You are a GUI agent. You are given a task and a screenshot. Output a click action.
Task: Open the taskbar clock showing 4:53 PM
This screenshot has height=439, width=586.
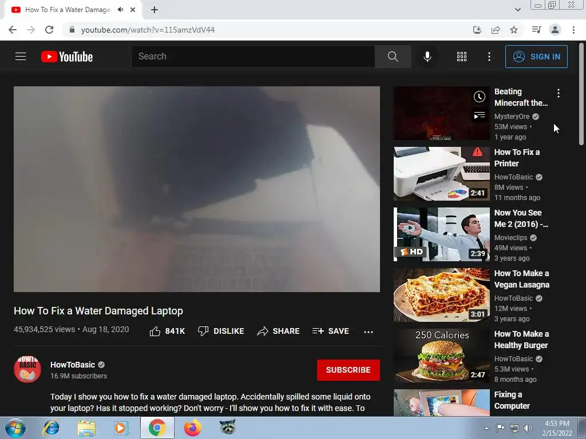click(557, 428)
